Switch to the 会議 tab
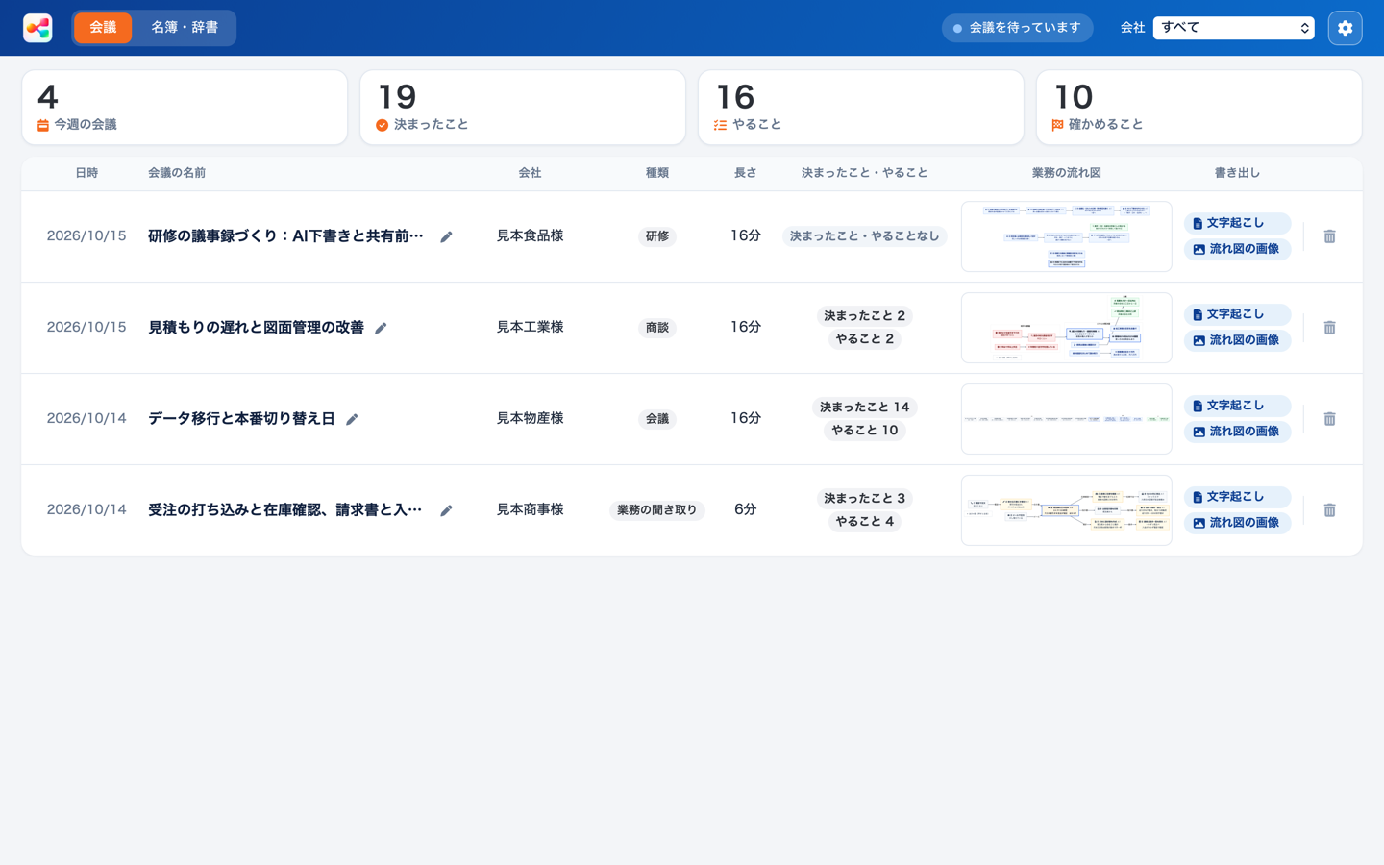The height and width of the screenshot is (865, 1384). pyautogui.click(x=103, y=28)
